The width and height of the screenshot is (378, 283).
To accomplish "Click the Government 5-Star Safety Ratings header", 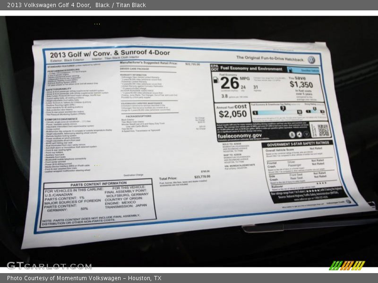I will (297, 143).
